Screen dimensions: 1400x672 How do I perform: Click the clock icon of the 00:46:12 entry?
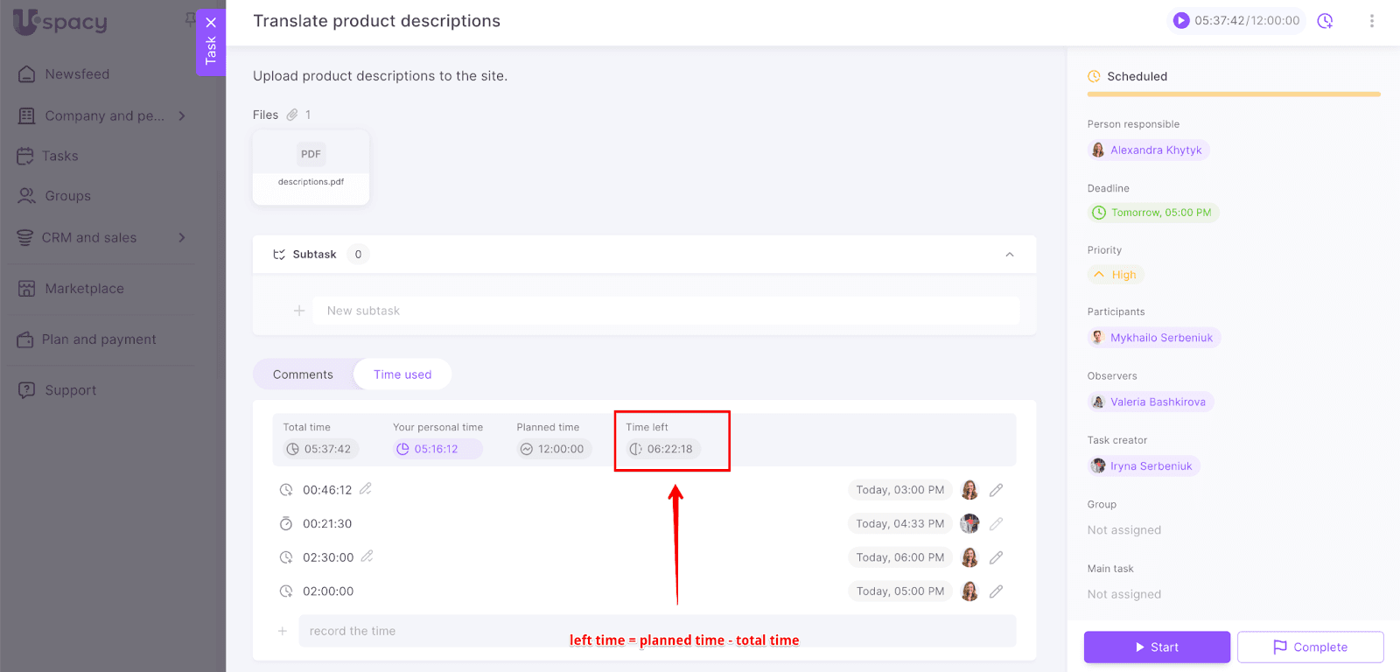[x=286, y=490]
